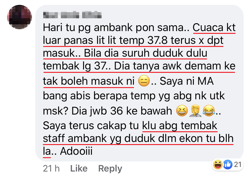The image size is (252, 177).
Task: Click the Reply link under the comment
Action: coord(110,169)
